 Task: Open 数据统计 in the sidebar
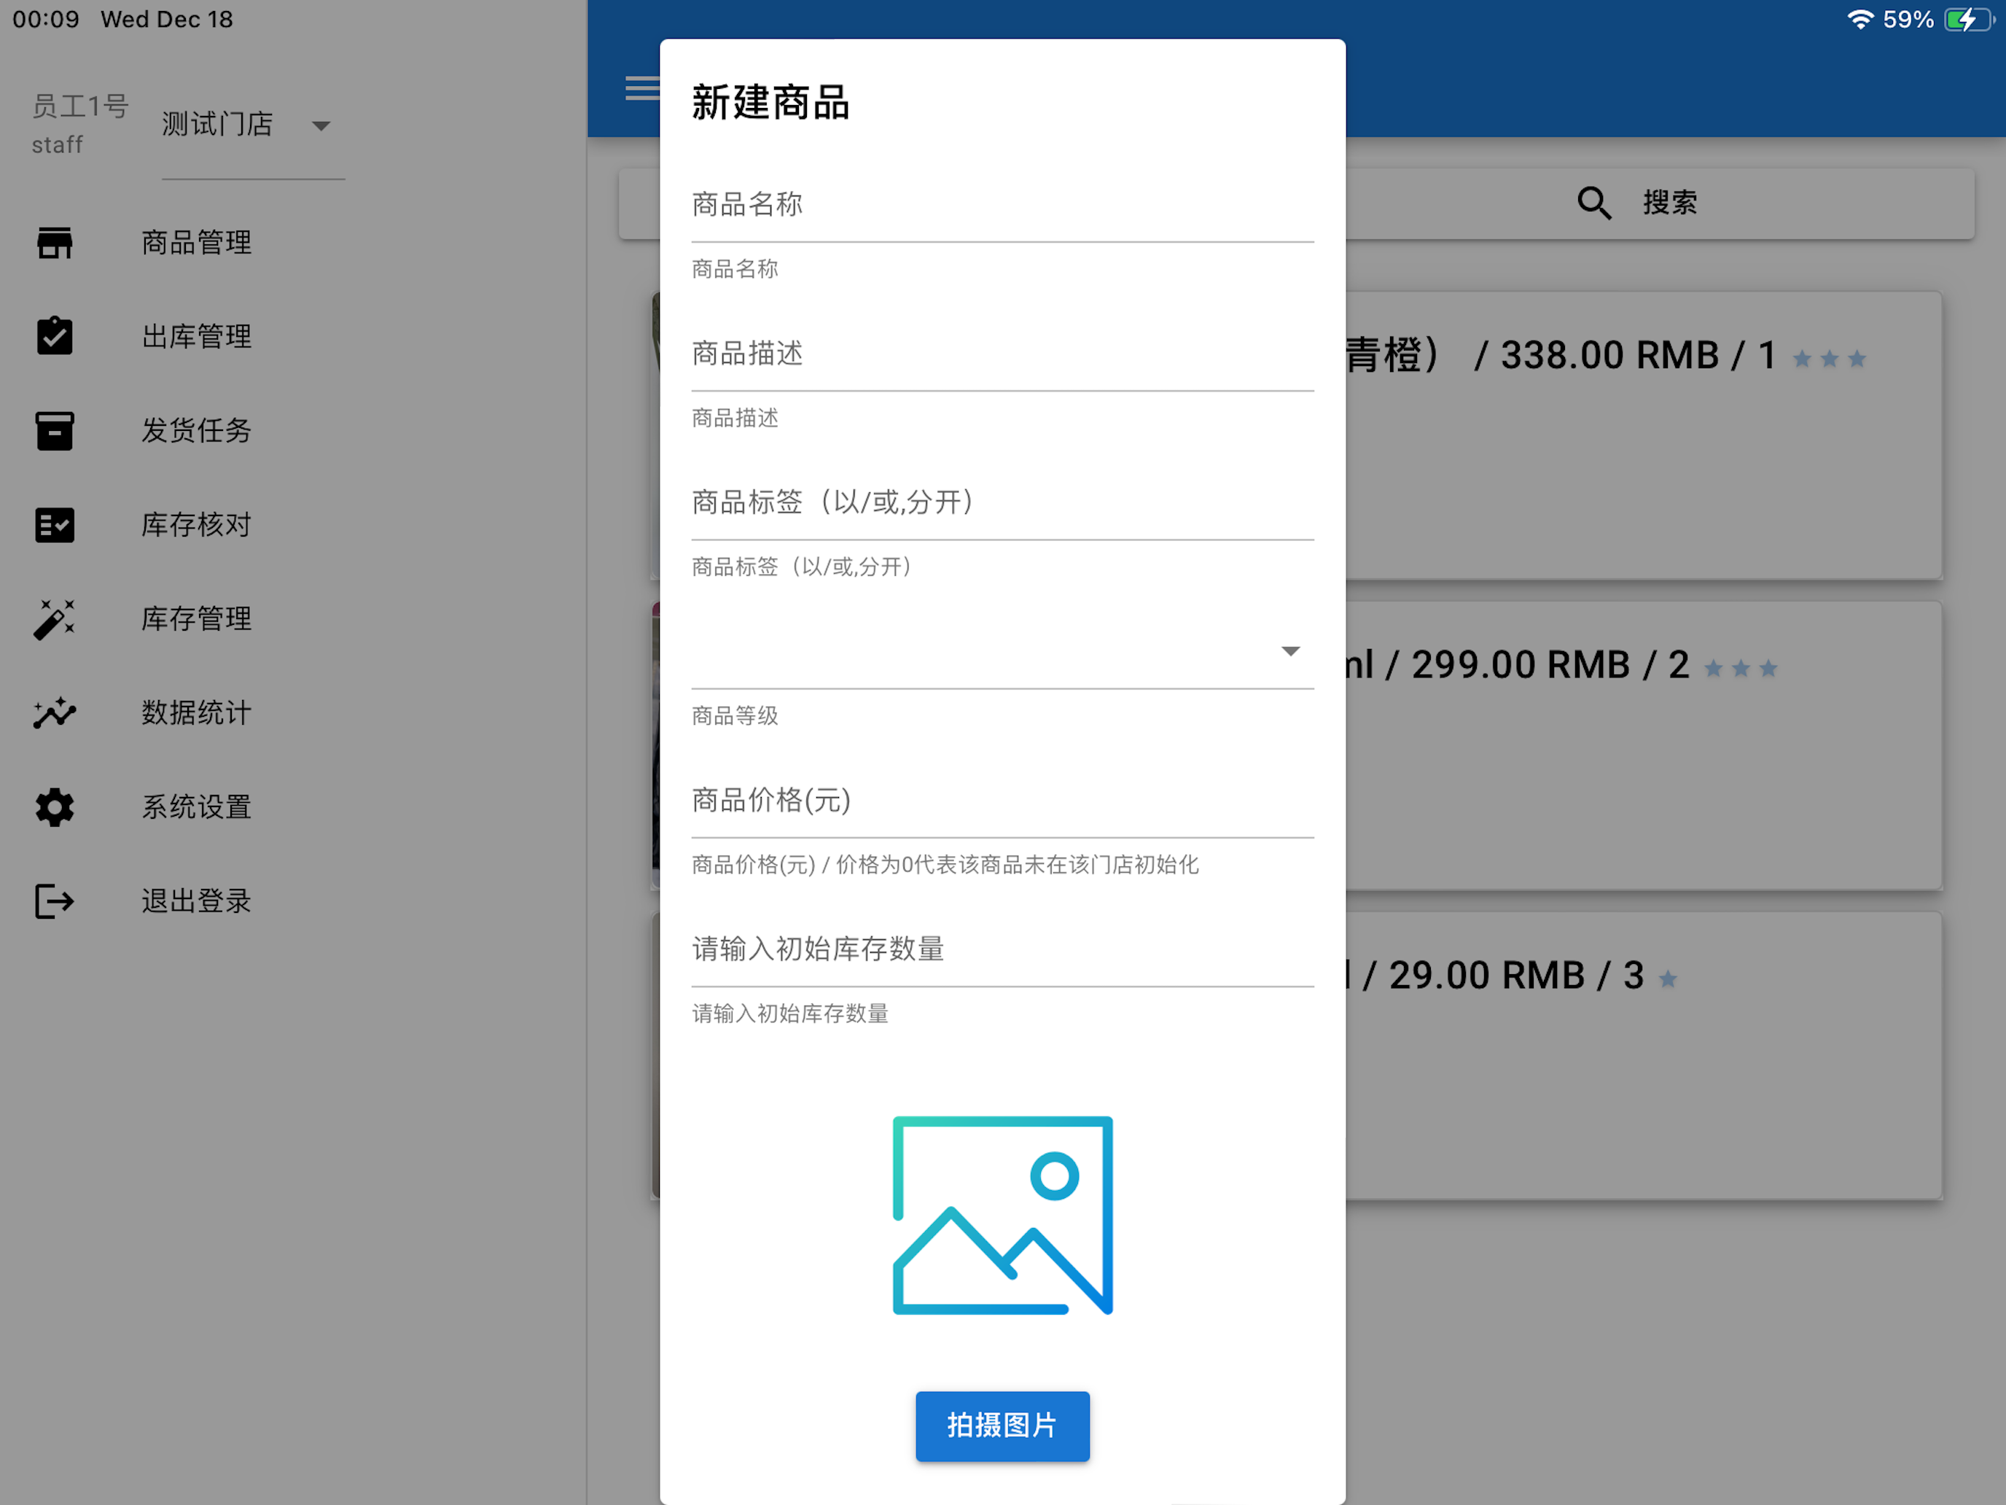293,713
